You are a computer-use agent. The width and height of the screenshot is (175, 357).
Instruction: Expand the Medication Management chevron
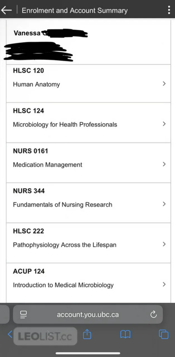click(164, 164)
